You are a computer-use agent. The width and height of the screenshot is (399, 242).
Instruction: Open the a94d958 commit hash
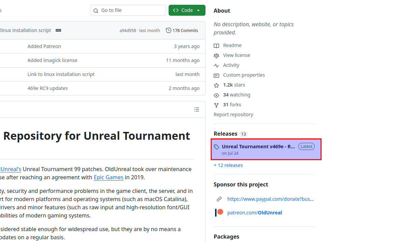coord(128,31)
